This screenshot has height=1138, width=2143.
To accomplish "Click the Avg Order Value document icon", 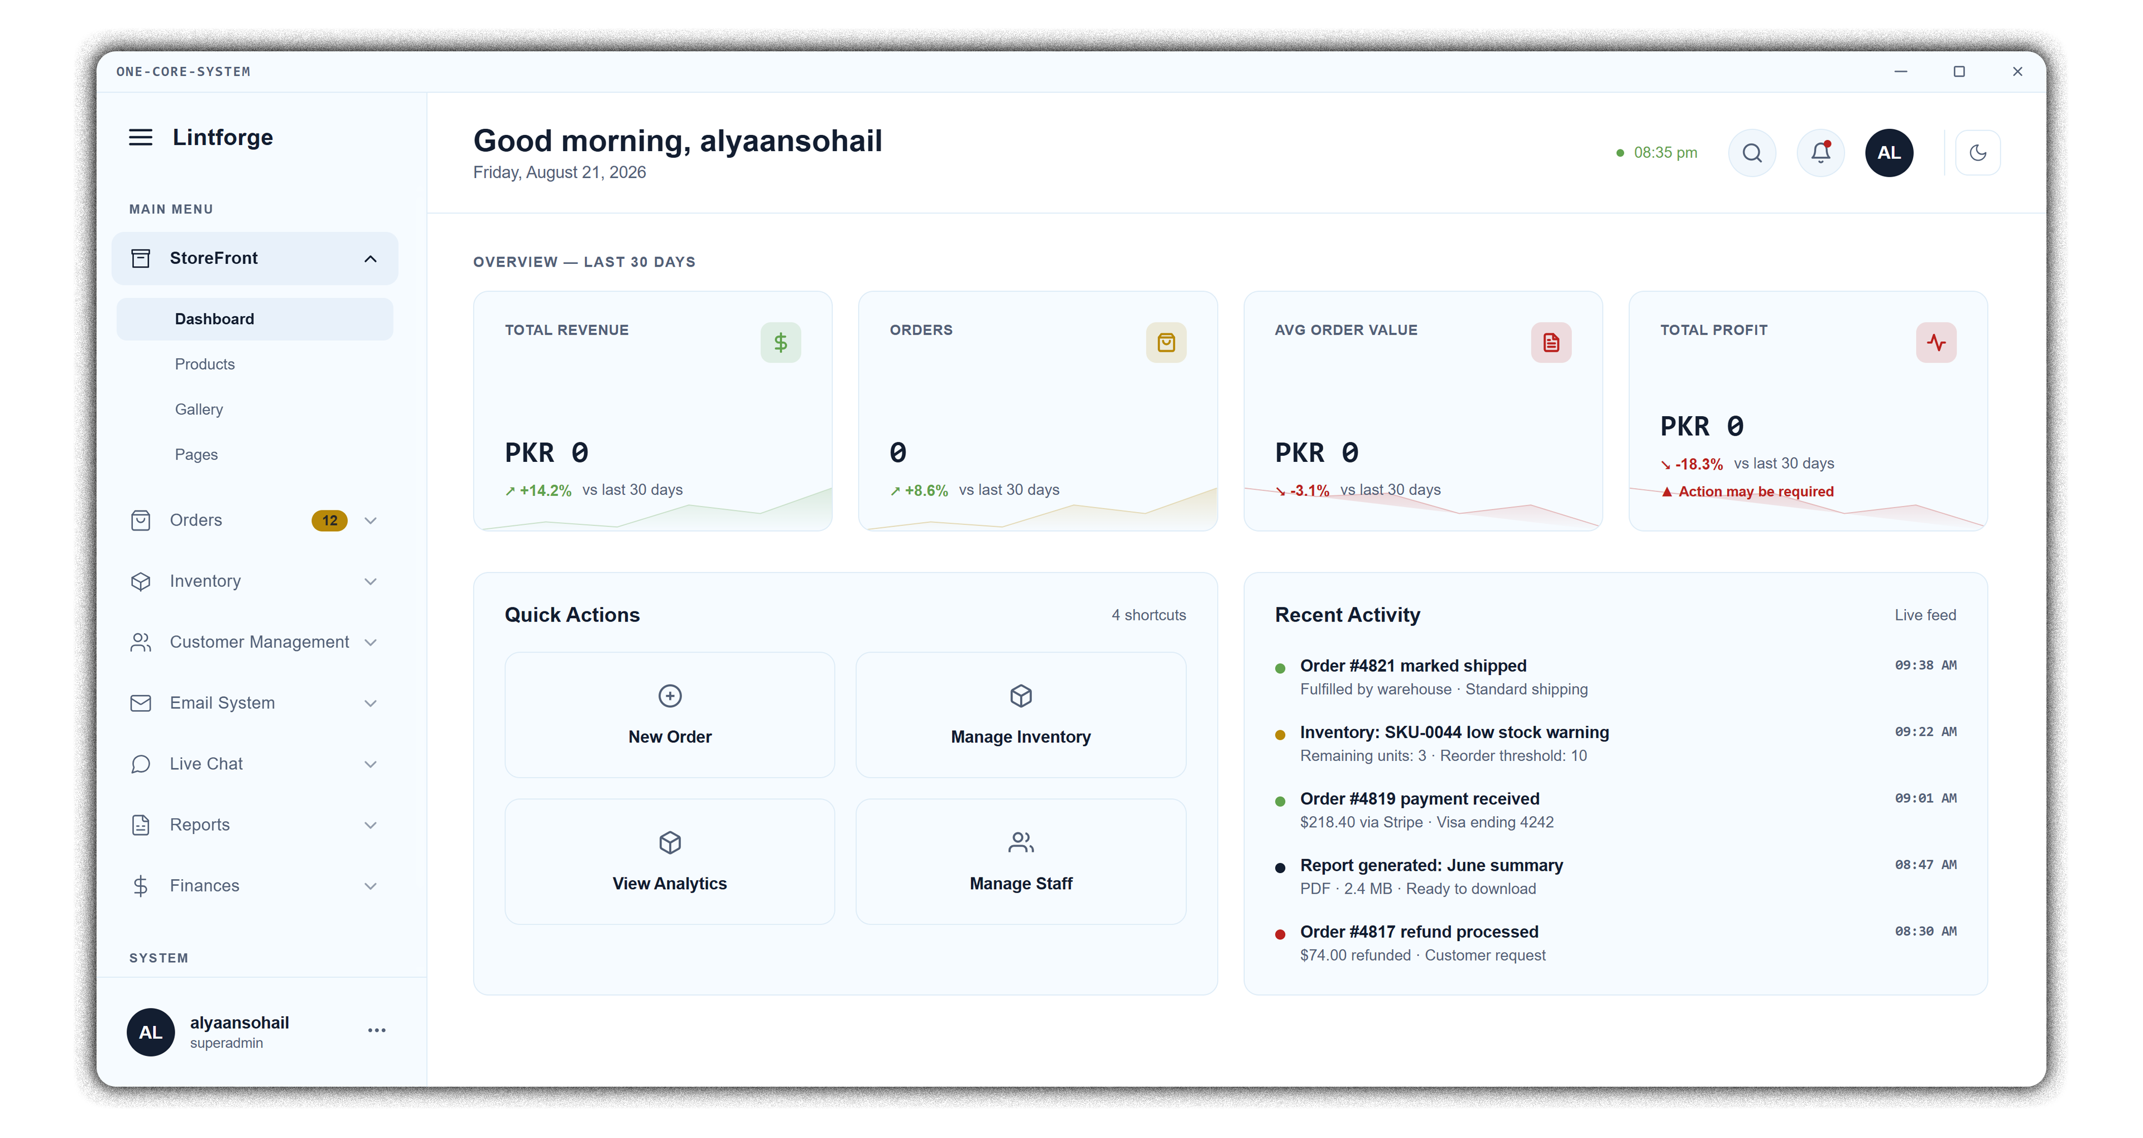I will (x=1551, y=343).
